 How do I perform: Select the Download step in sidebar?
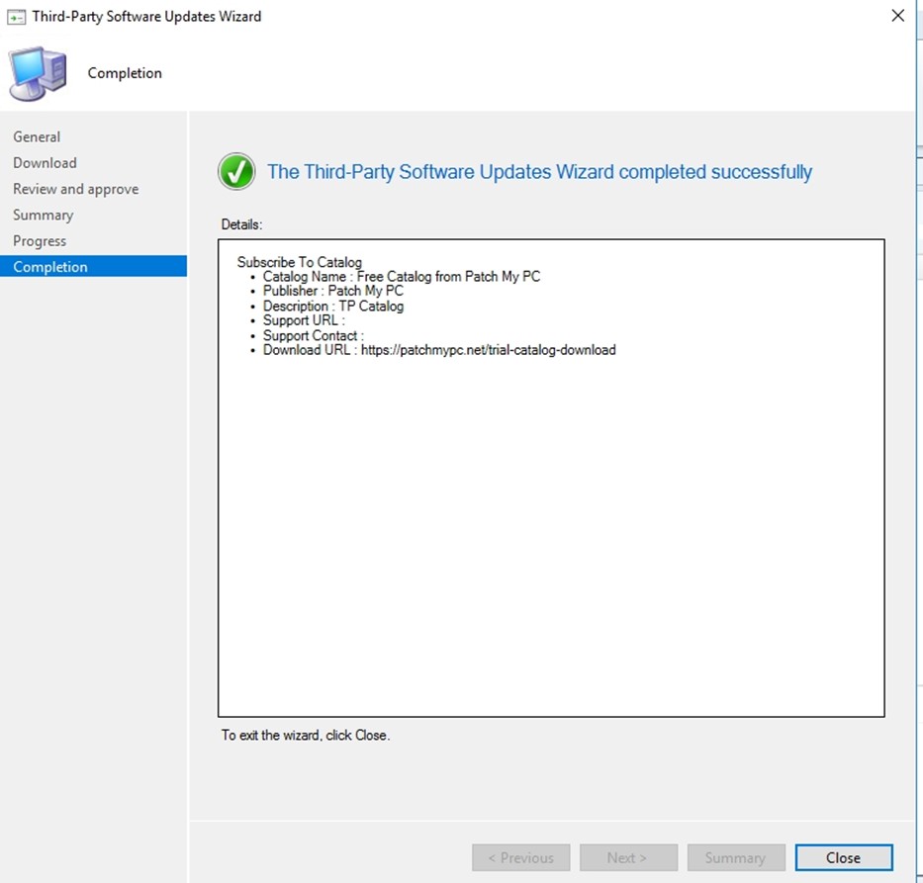[45, 163]
